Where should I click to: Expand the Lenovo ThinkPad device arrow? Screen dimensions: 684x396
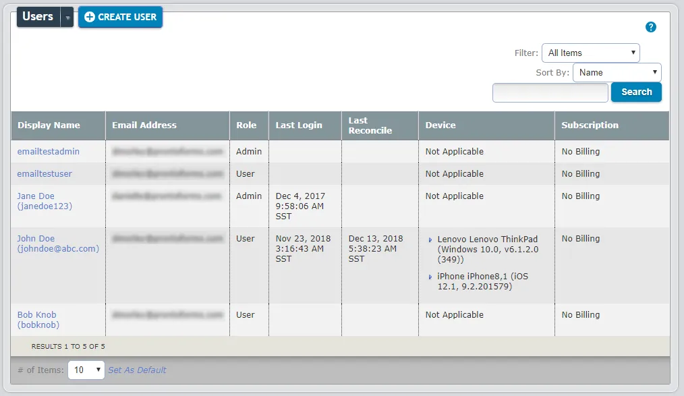click(430, 240)
